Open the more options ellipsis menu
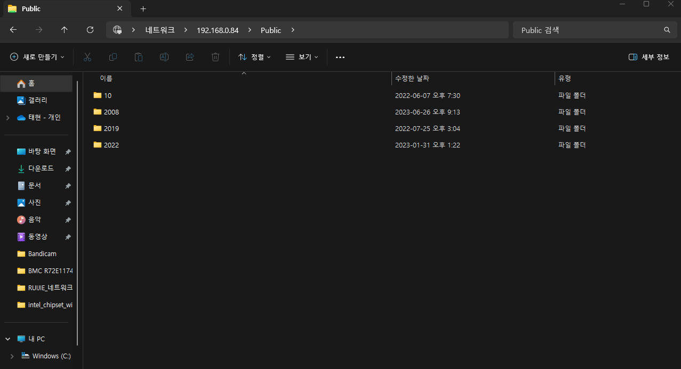 pyautogui.click(x=340, y=57)
